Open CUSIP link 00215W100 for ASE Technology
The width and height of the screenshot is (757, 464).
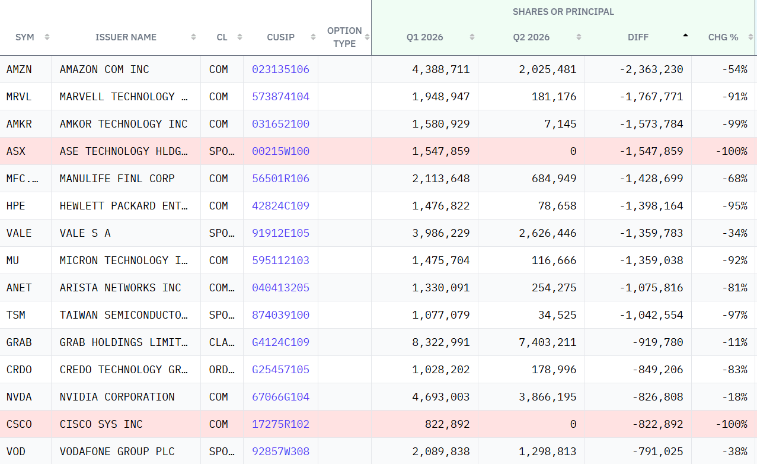pos(280,151)
